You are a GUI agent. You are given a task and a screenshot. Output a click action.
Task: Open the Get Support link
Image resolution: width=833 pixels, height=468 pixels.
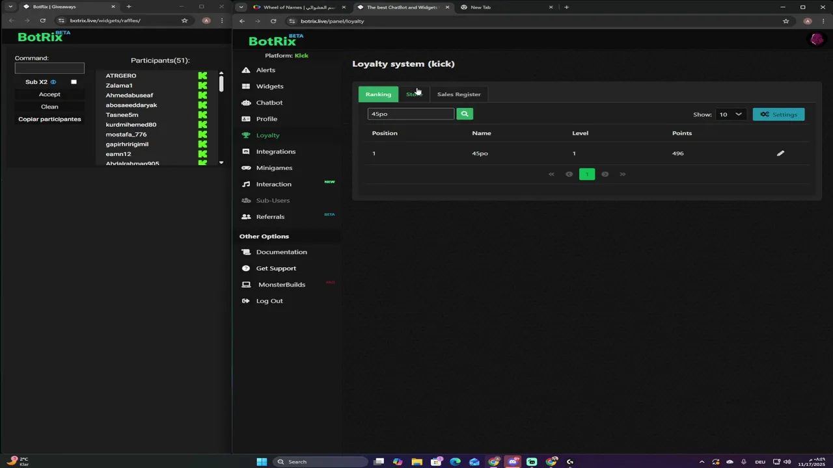click(276, 268)
